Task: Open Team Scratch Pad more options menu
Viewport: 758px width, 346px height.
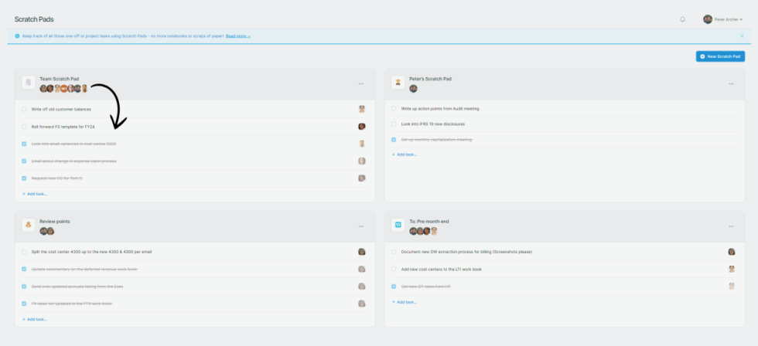Action: coord(360,83)
